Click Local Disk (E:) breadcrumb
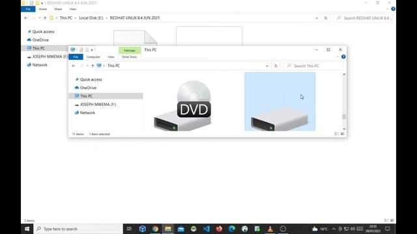Viewport: 417px width, 234px height. click(91, 18)
